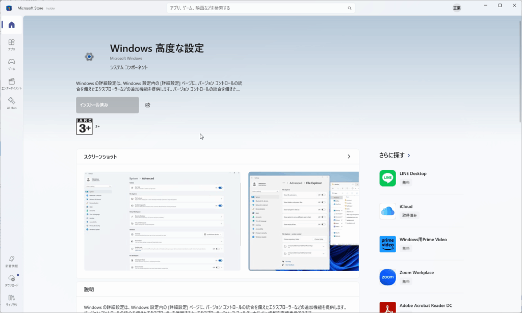Click the 取得済み button under iCloud
The image size is (522, 313).
coord(409,216)
